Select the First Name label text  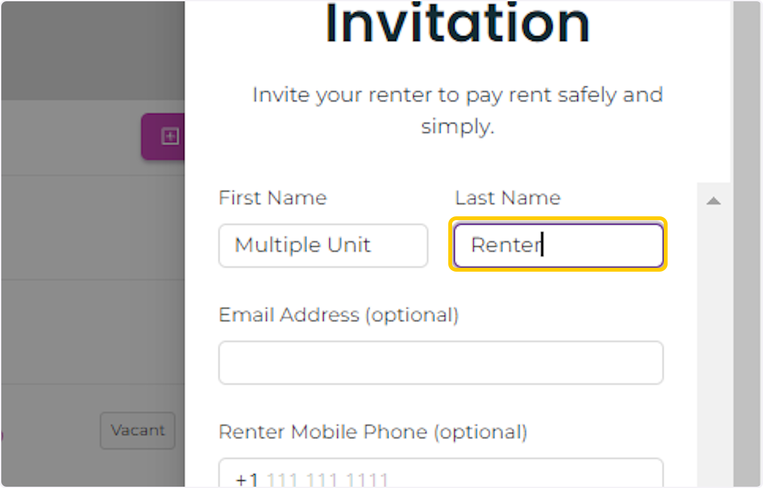click(x=272, y=198)
